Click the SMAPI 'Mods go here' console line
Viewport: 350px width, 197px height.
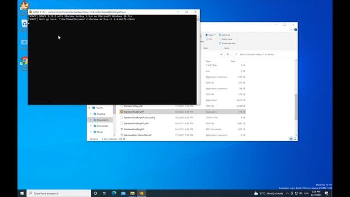[81, 20]
